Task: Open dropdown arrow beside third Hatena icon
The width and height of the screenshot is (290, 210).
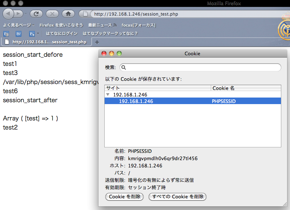Action: tap(38, 33)
